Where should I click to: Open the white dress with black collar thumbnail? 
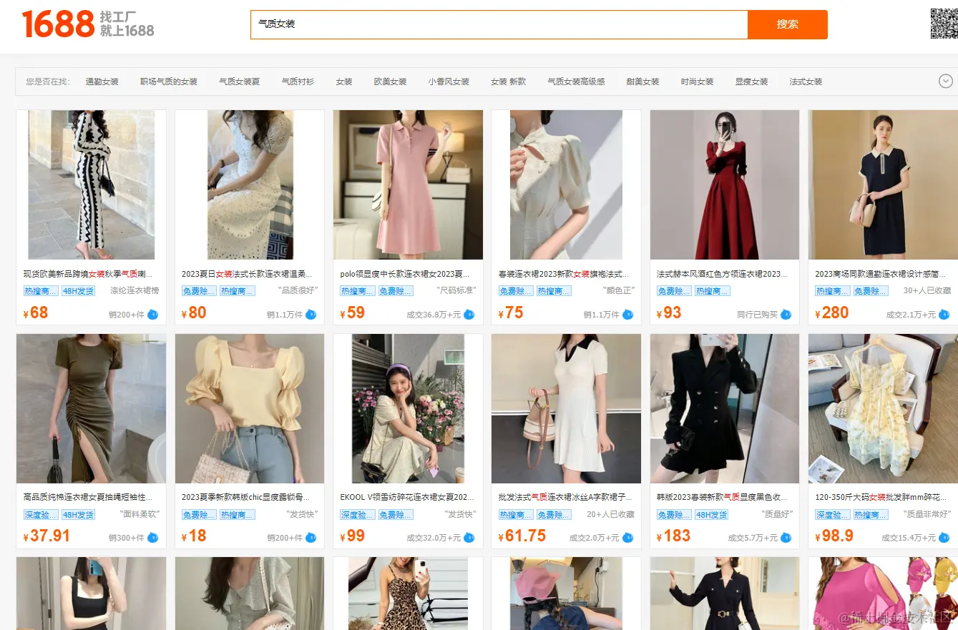[x=566, y=408]
